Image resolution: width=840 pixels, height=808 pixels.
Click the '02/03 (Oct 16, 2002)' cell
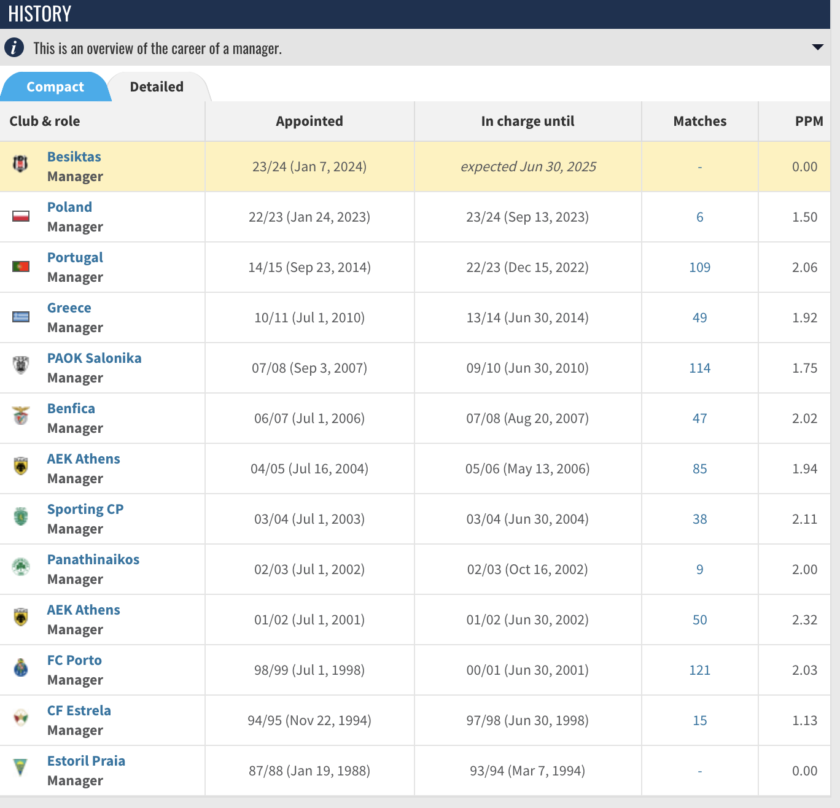pyautogui.click(x=527, y=569)
